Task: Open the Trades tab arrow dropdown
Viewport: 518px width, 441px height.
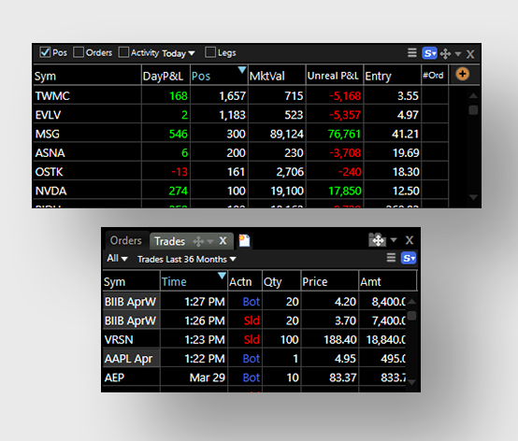Action: pyautogui.click(x=210, y=242)
